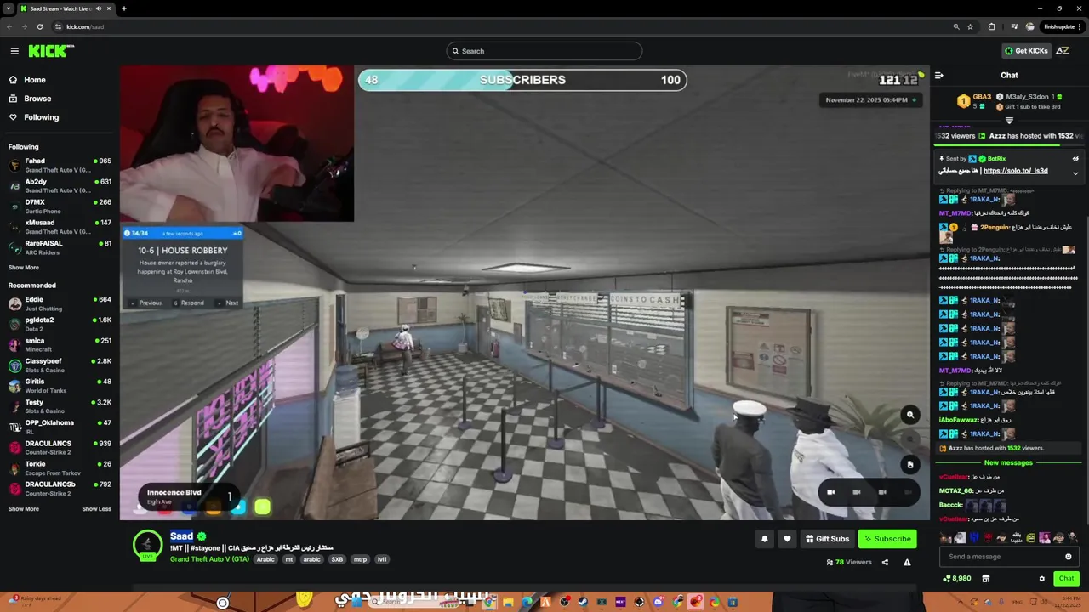1089x612 pixels.
Task: Open the user profile avatar menu
Action: click(1063, 51)
